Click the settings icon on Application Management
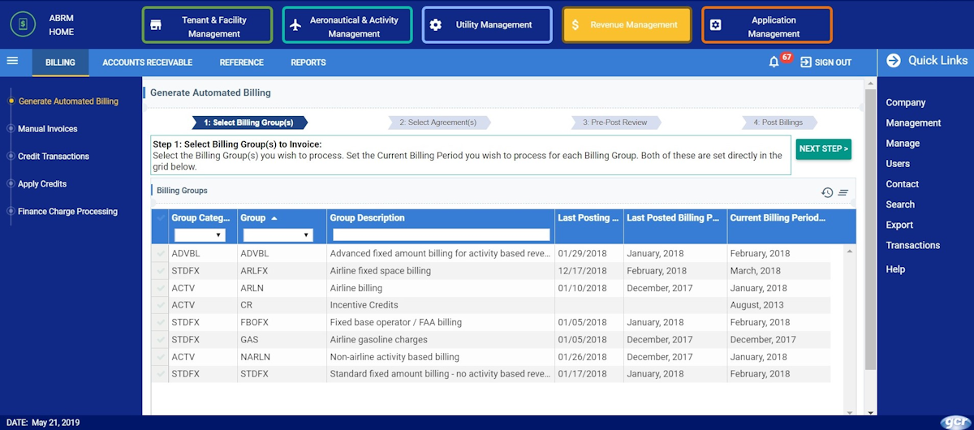The width and height of the screenshot is (974, 430). point(715,25)
